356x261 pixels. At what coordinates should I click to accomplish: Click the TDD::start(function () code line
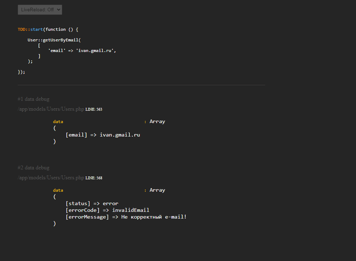(x=48, y=29)
